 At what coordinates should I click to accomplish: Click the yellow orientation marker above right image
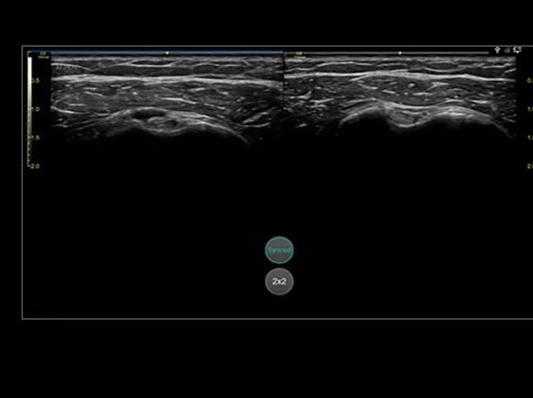click(x=400, y=53)
